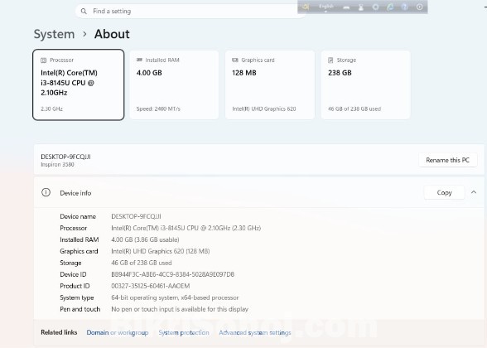The width and height of the screenshot is (487, 348).
Task: Click the Internet Explorer style icon
Action: pyautogui.click(x=390, y=7)
